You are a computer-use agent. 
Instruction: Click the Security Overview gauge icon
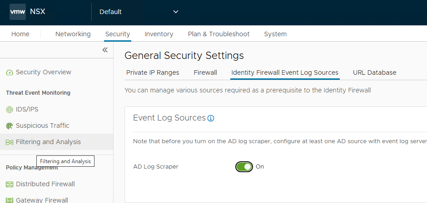click(10, 72)
